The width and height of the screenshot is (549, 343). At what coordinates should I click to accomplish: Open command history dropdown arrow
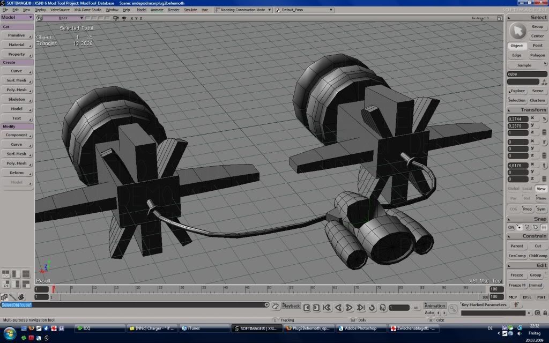pos(267,305)
